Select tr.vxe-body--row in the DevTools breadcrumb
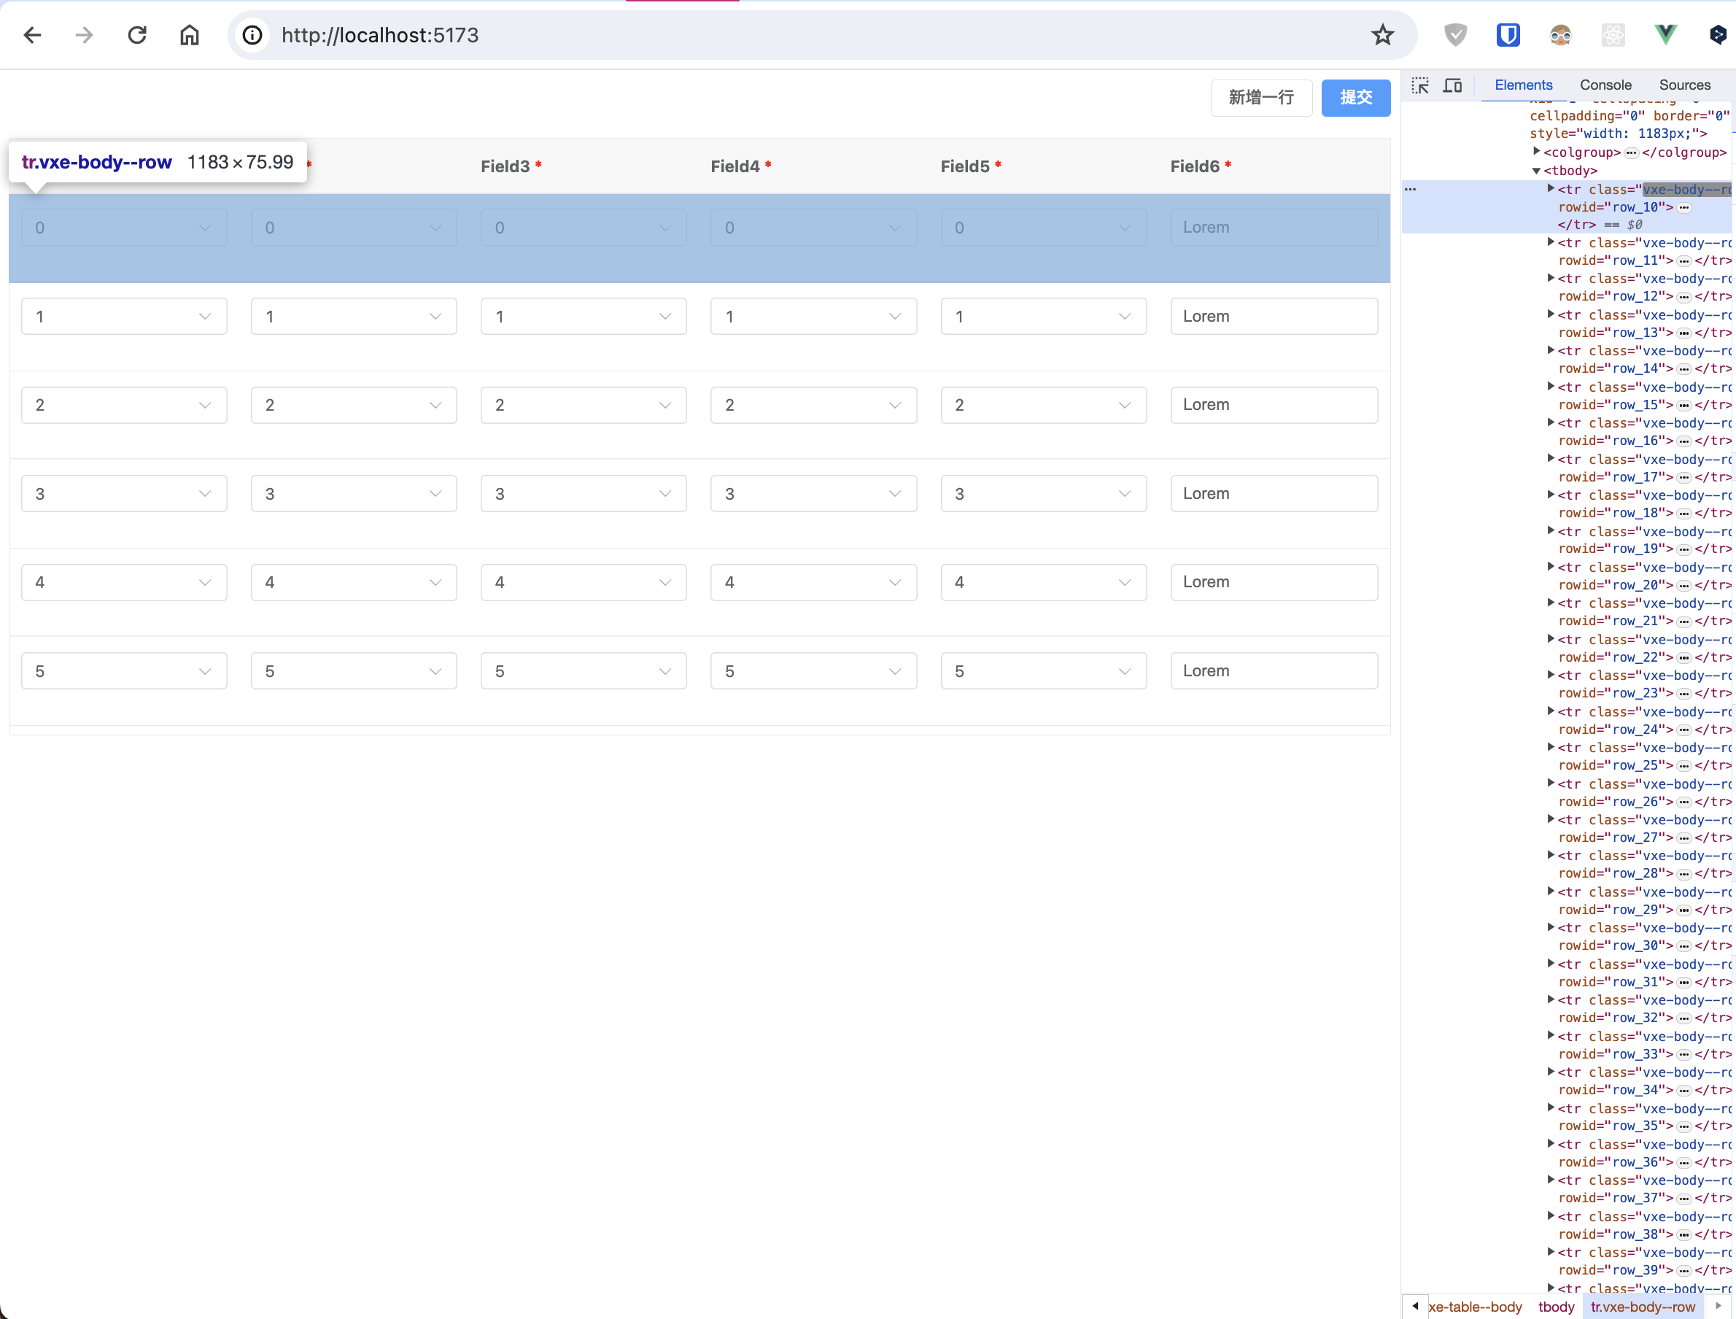 1644,1307
